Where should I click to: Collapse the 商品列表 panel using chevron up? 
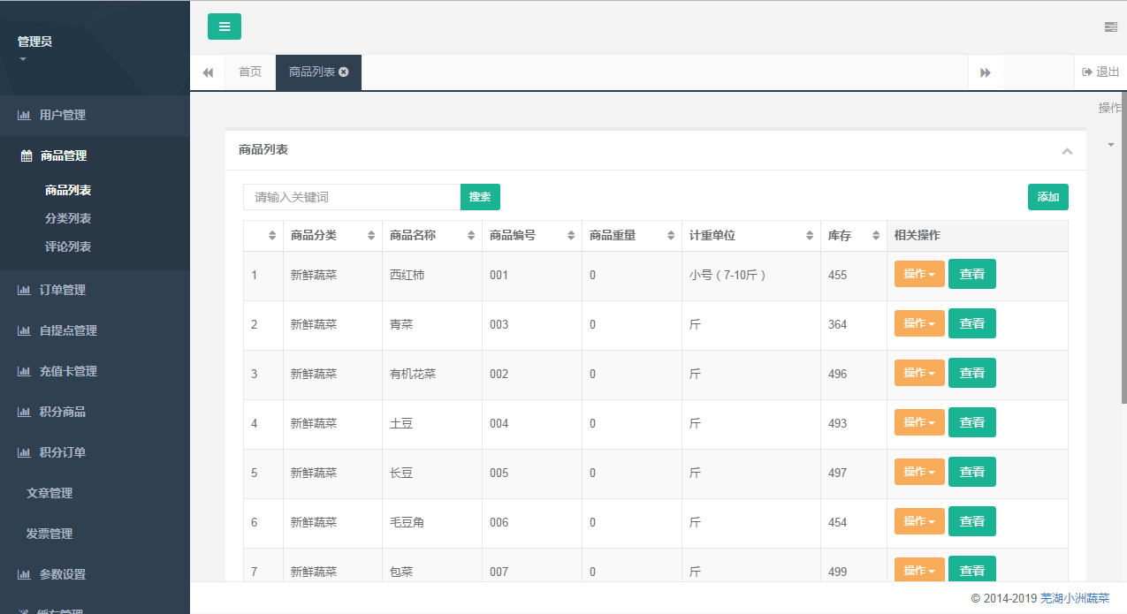1067,151
